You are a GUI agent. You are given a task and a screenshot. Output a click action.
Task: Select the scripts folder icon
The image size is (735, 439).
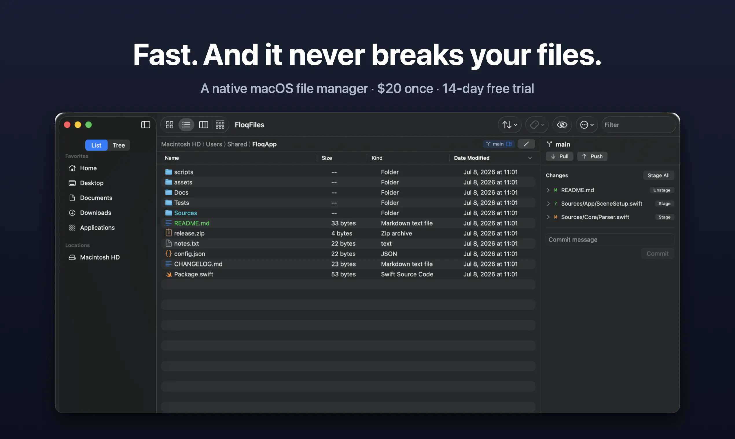169,172
